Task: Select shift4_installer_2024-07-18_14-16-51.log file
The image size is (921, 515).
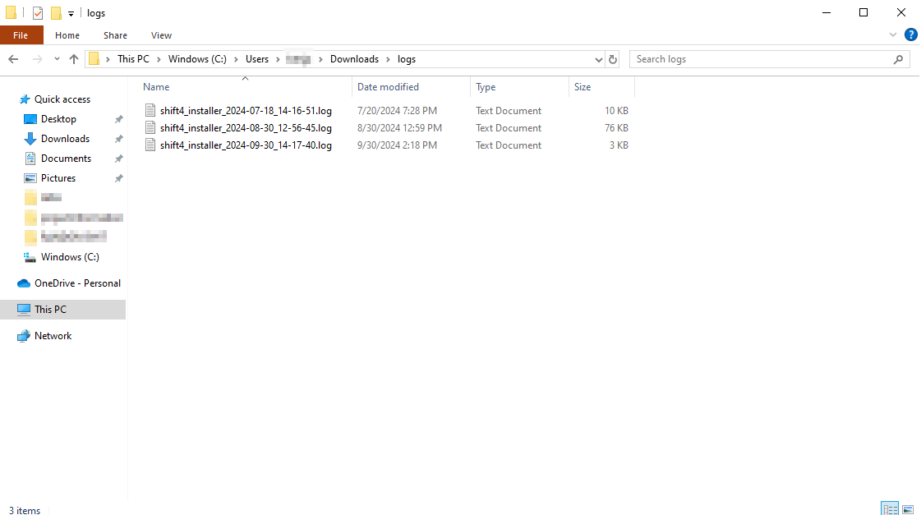Action: (246, 111)
